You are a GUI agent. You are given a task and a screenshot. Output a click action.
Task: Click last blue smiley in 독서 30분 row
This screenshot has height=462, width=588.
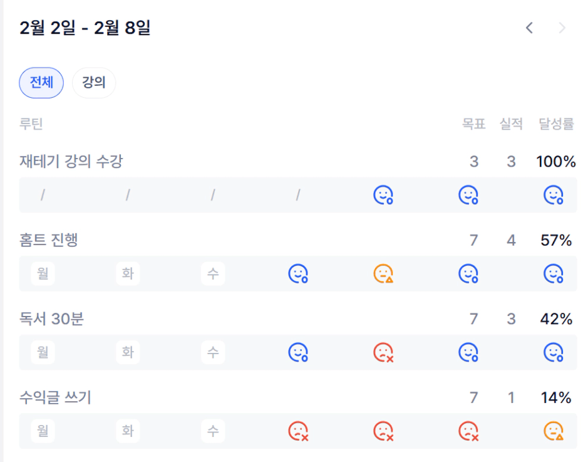click(554, 353)
